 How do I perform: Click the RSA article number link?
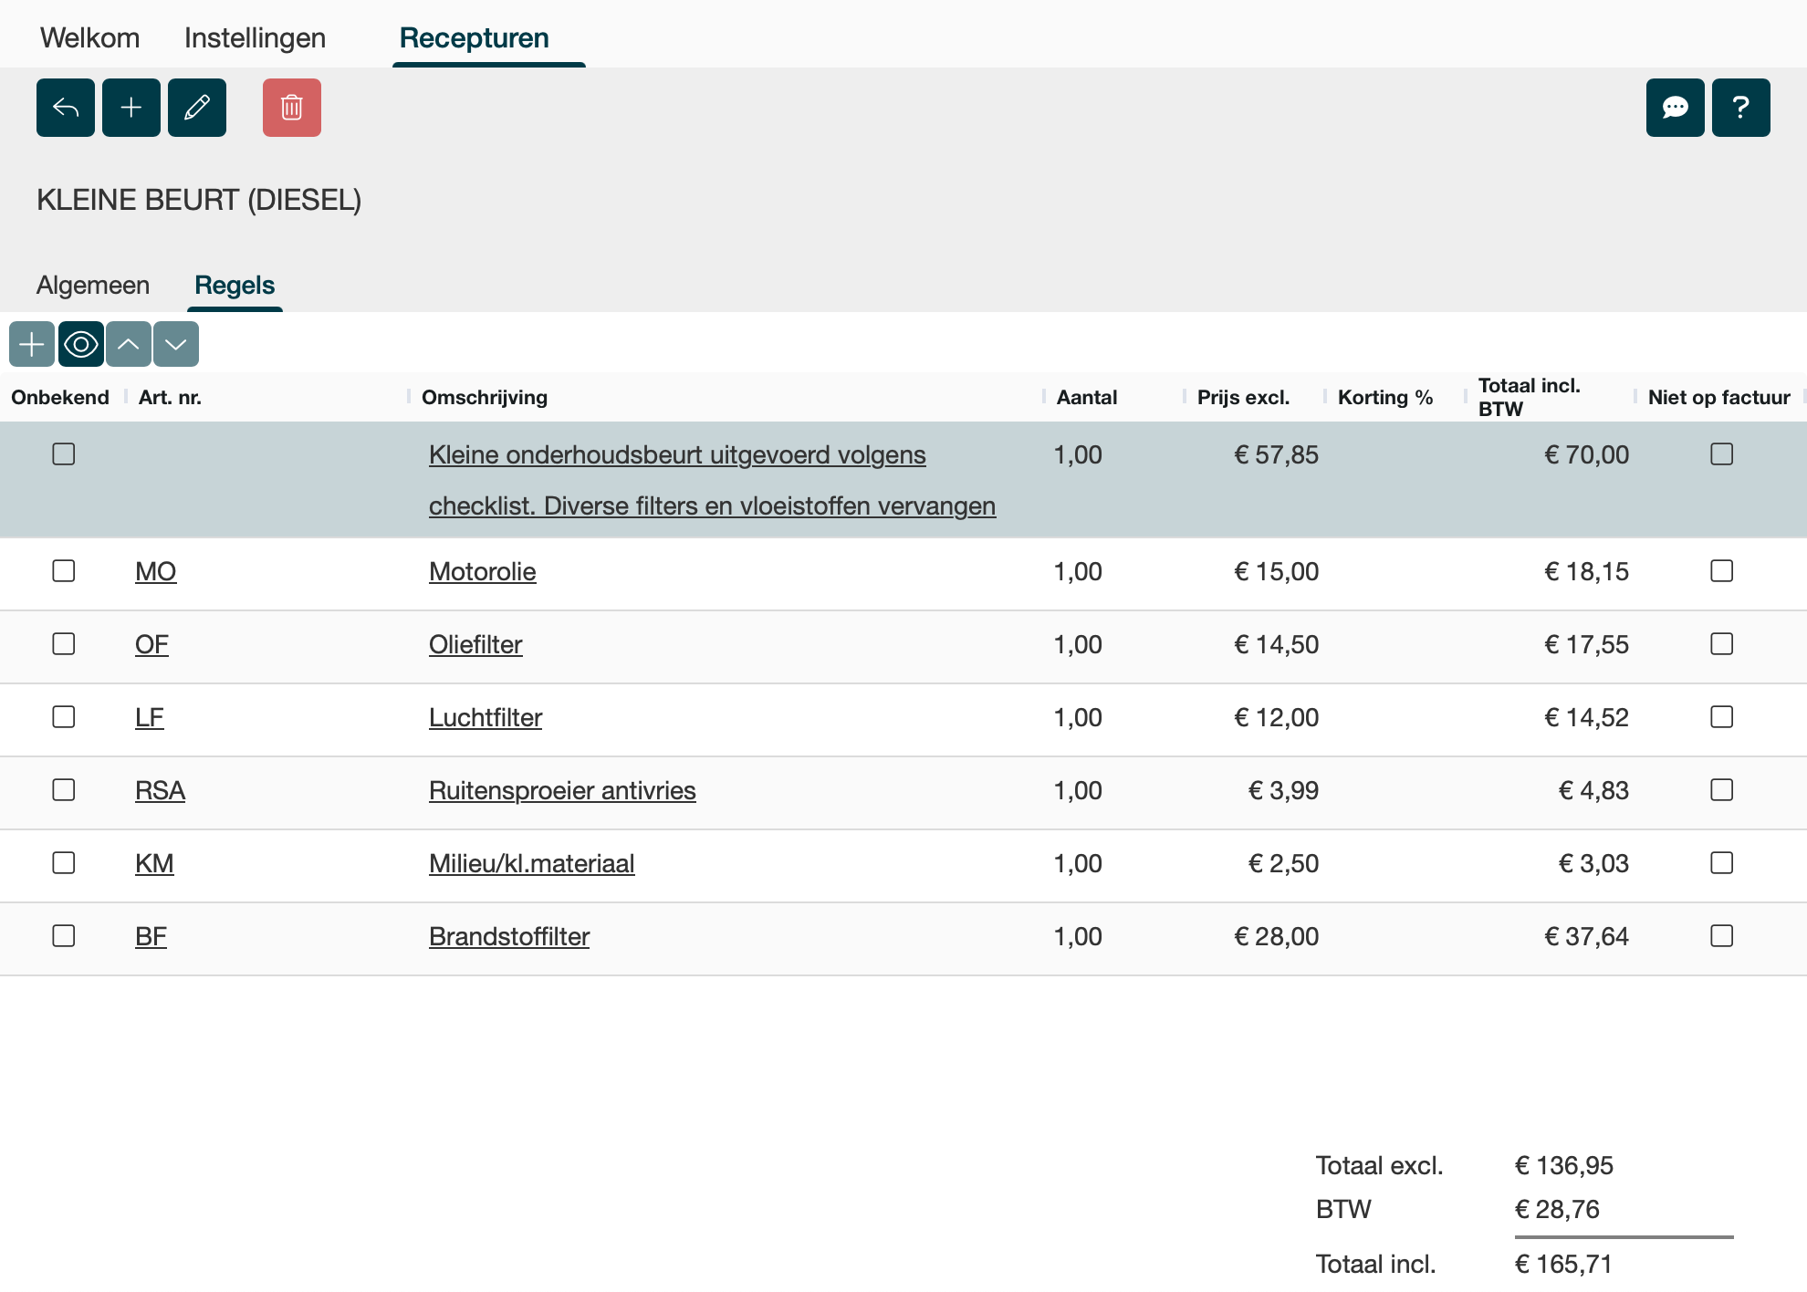point(160,790)
